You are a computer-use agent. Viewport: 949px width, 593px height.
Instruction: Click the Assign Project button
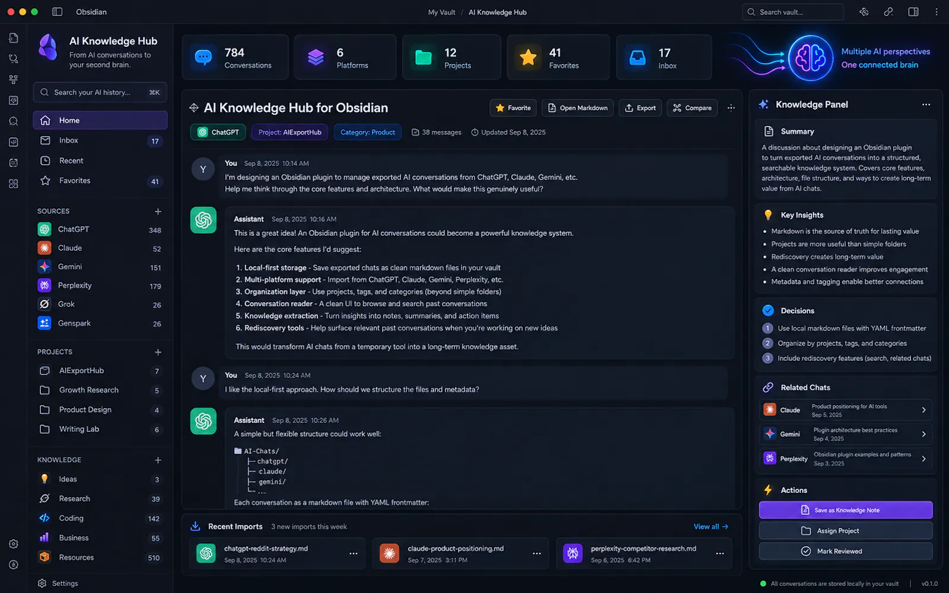click(x=846, y=531)
